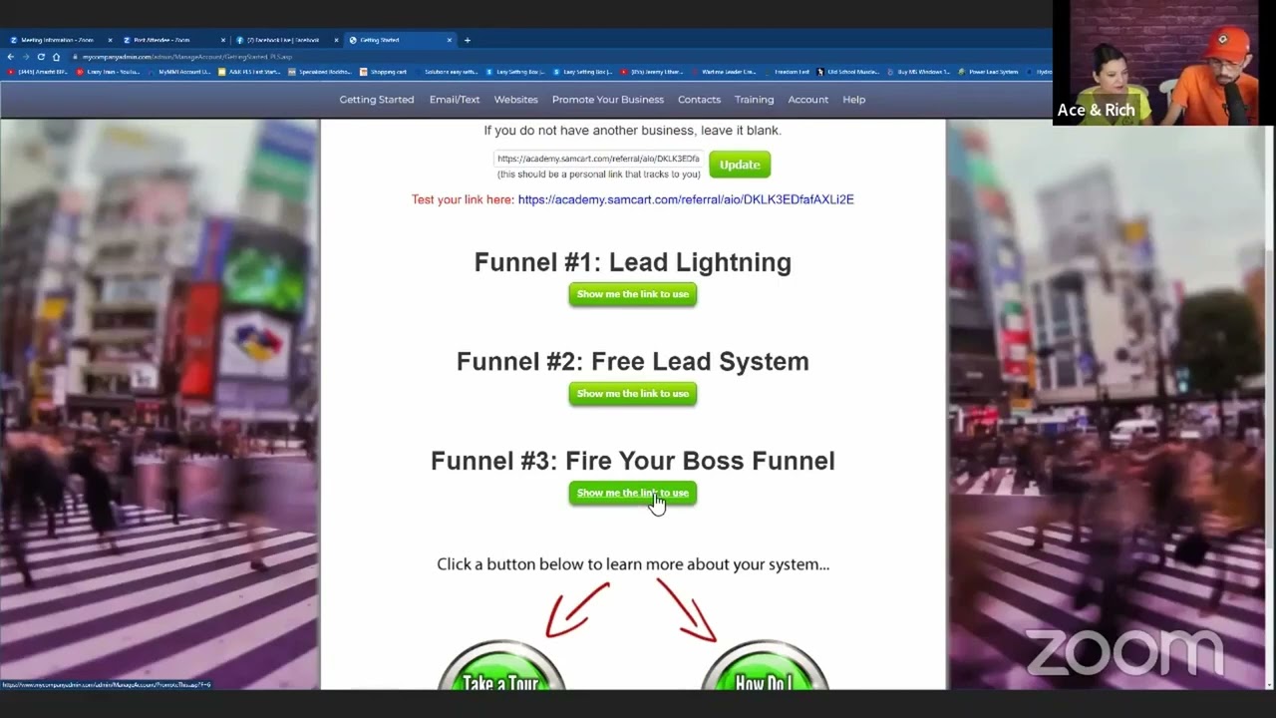Switch to the Facebook Live tab

284,40
